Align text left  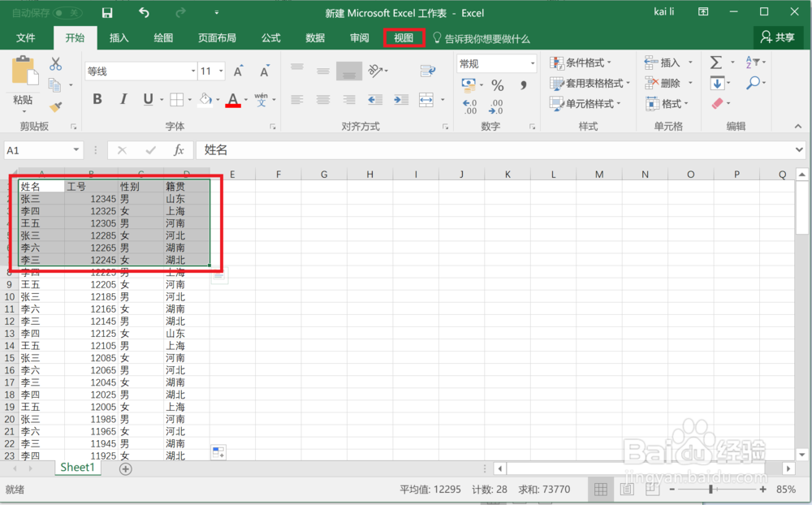(x=297, y=99)
